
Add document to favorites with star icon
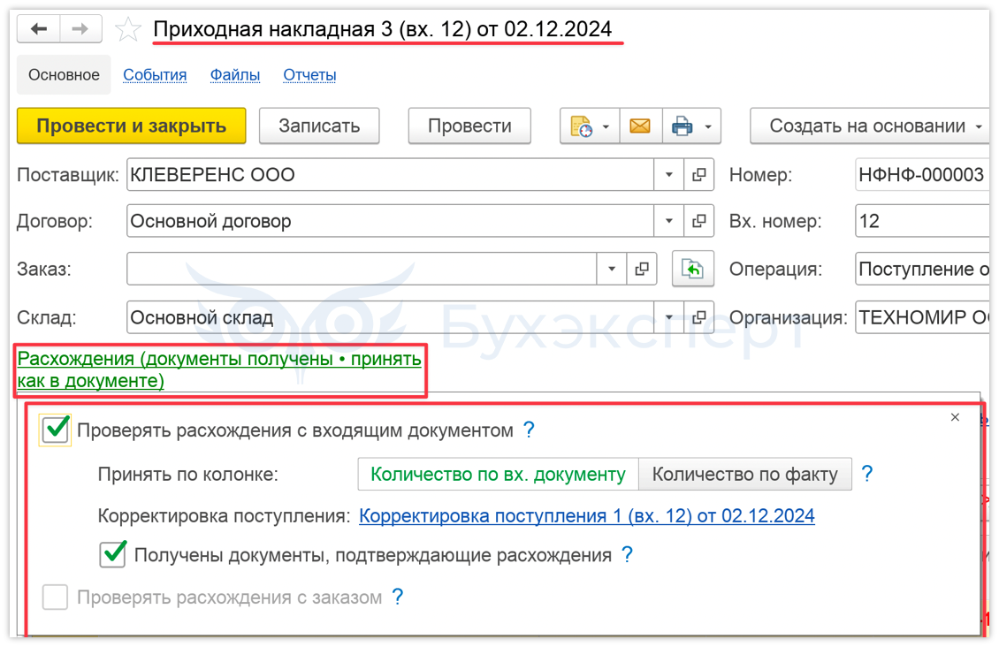point(128,29)
